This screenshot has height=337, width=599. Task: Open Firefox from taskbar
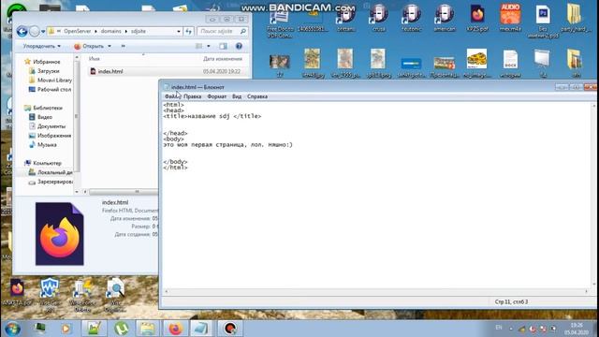[175, 329]
